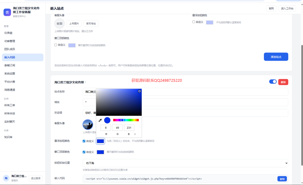The image size is (303, 185).
Task: Click the 嵌入站点 page heading
Action: pos(57,9)
